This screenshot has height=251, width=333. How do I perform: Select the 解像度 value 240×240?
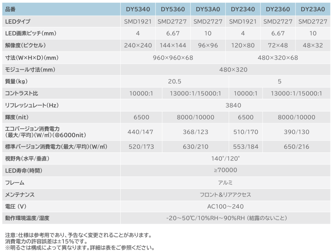tap(138, 45)
